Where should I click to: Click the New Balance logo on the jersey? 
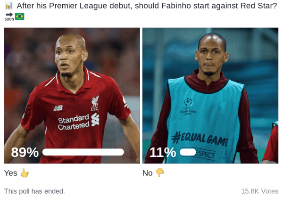[x=58, y=108]
